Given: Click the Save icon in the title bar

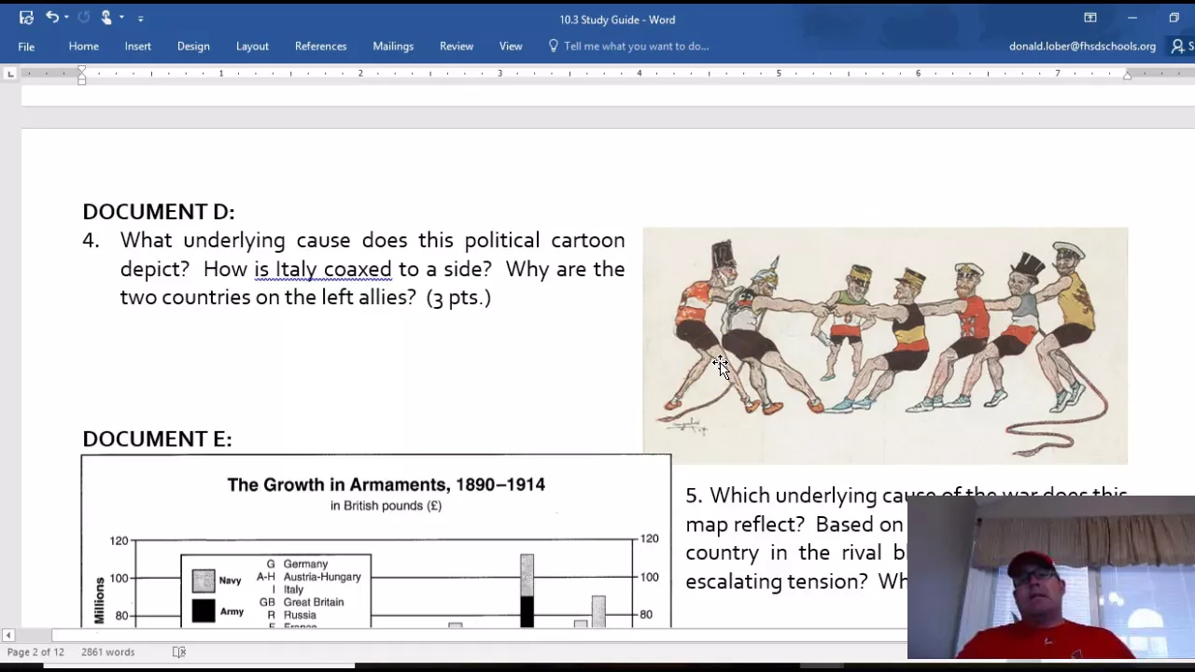Looking at the screenshot, I should [26, 18].
